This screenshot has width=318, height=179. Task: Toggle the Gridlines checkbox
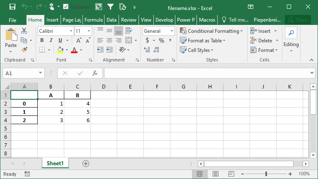tap(66, 7)
